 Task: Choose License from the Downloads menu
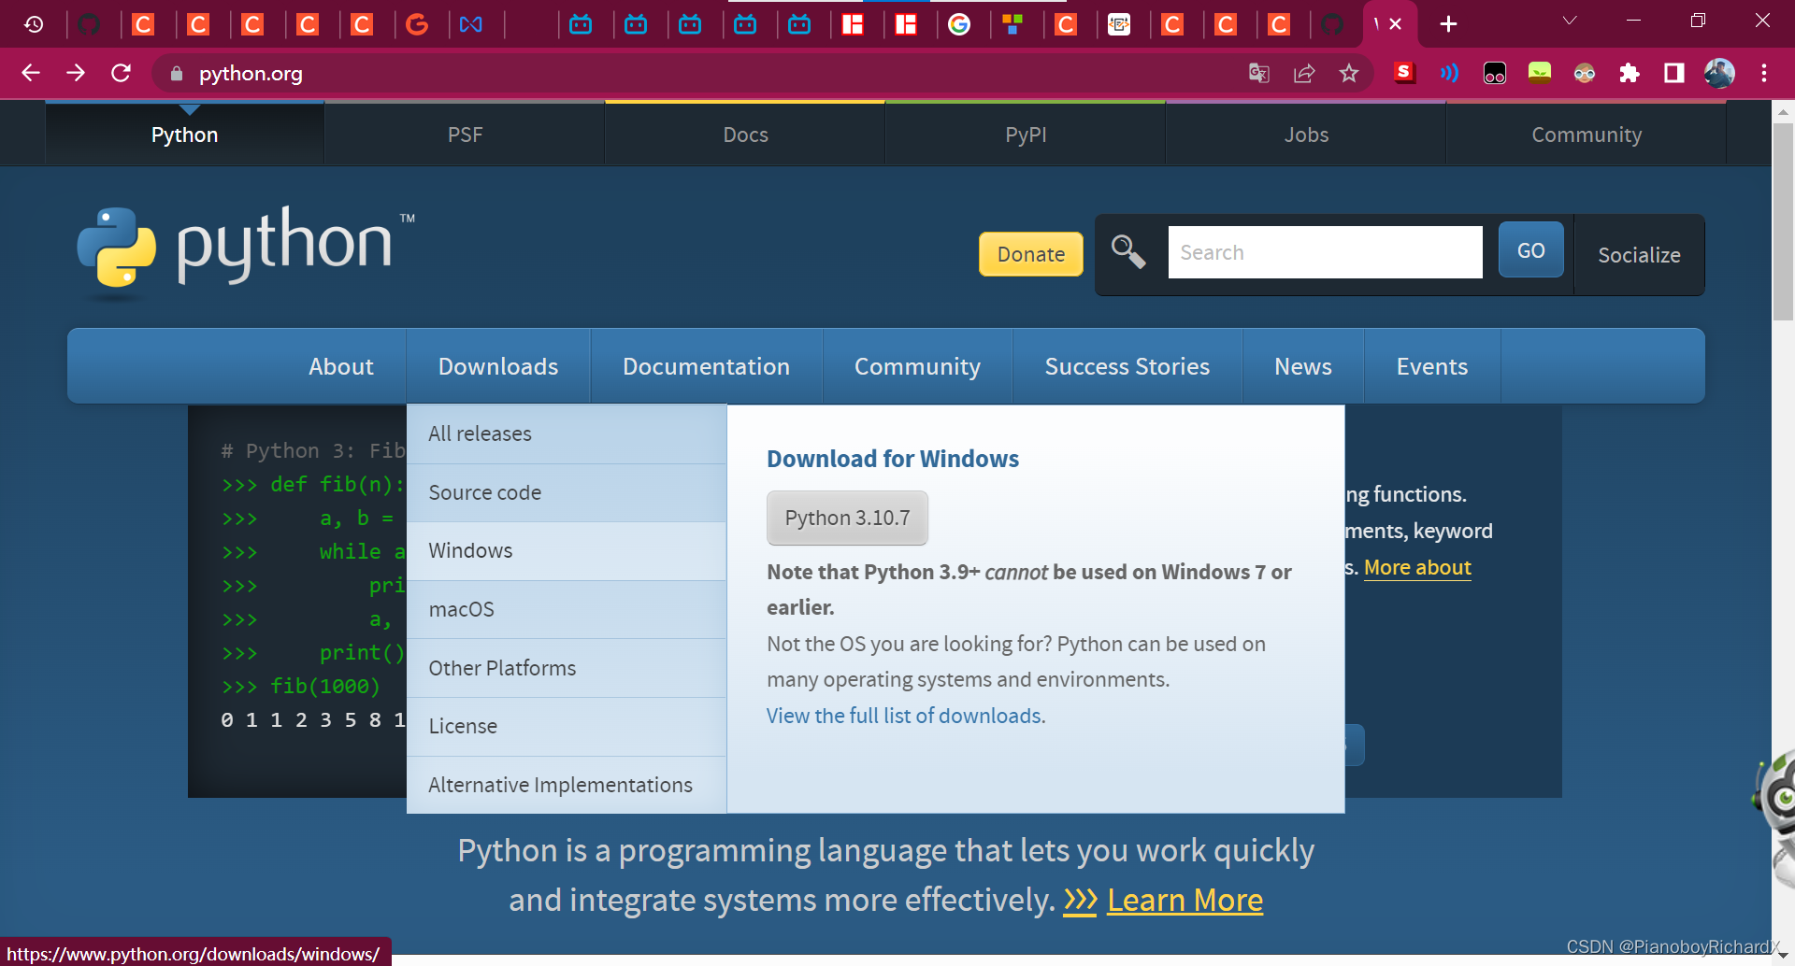coord(567,726)
